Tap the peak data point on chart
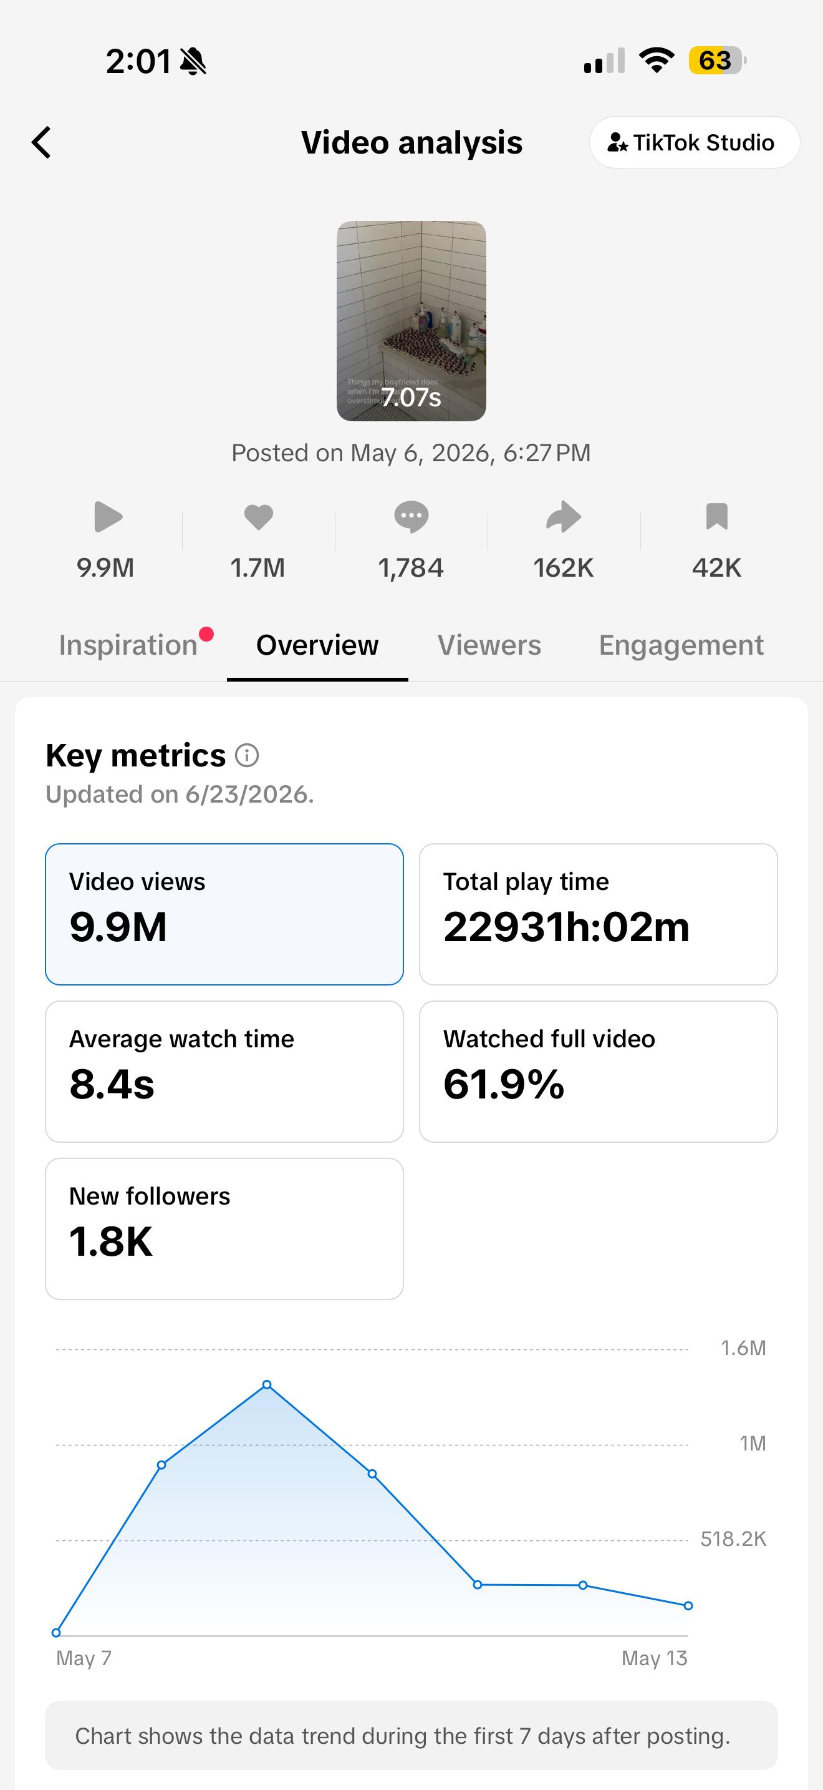This screenshot has height=1790, width=823. coord(267,1385)
